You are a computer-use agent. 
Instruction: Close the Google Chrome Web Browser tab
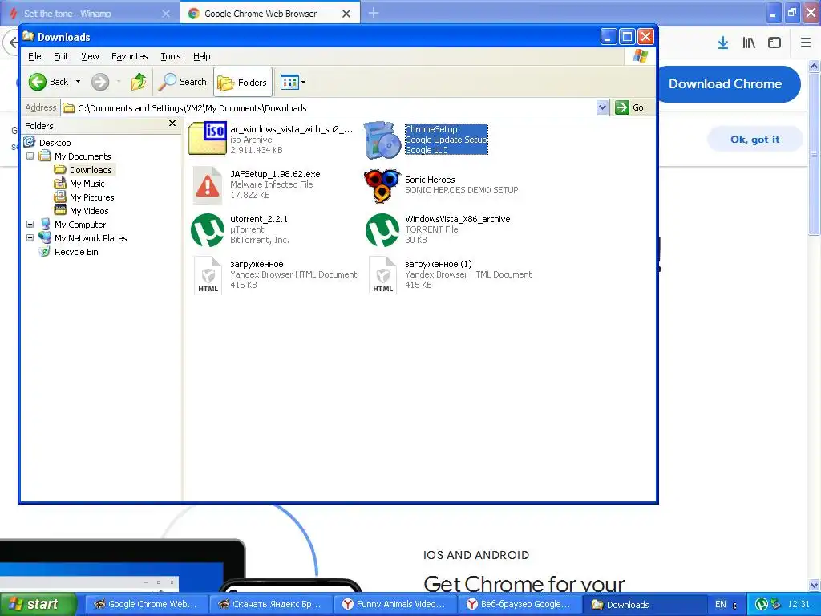pos(346,14)
